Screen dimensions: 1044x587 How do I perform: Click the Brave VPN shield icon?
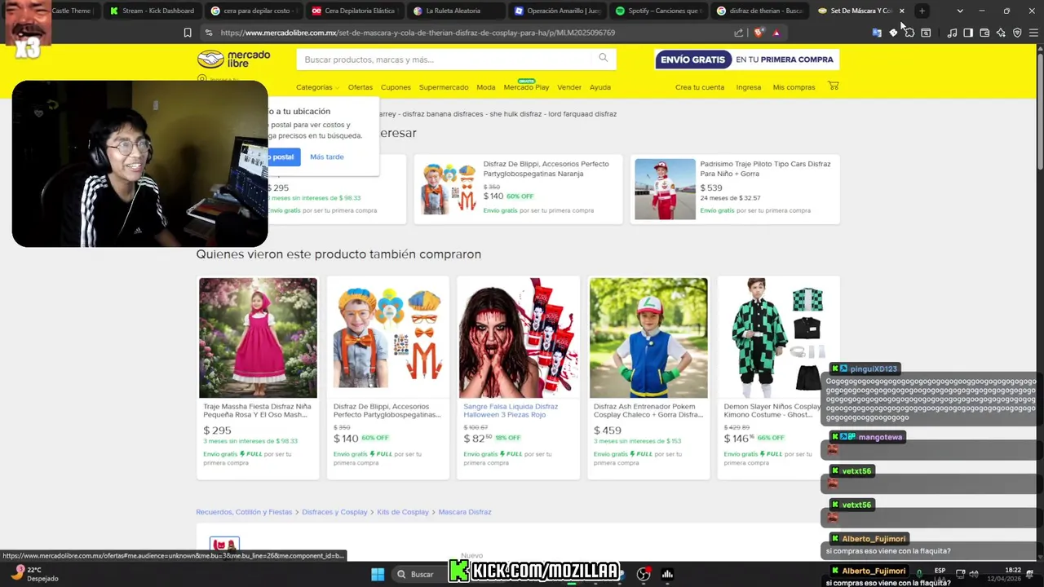click(x=1017, y=33)
